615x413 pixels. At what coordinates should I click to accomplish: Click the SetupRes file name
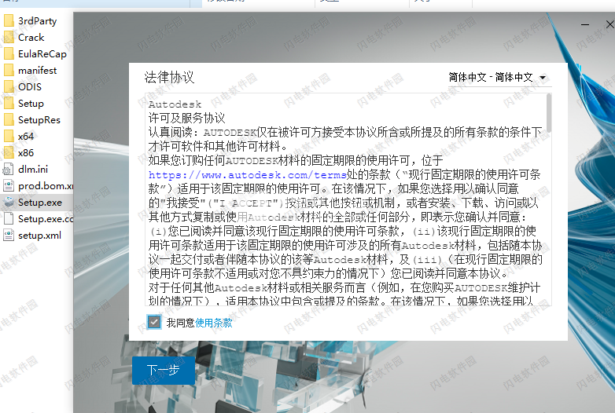39,120
